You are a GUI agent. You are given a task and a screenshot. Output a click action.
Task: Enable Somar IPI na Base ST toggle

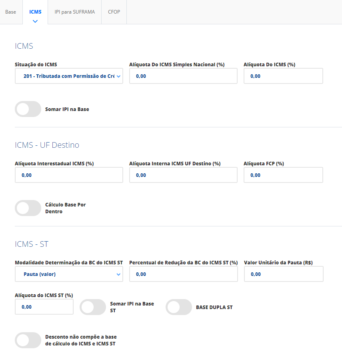click(93, 307)
